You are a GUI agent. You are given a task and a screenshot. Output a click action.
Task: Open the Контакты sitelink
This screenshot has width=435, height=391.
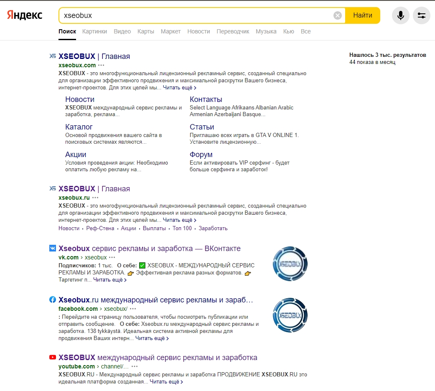point(206,99)
